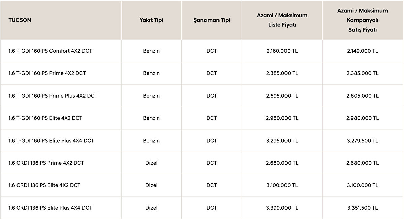The image size is (404, 219).
Task: Click the 3.351.500 TL campaign price
Action: coord(363,208)
